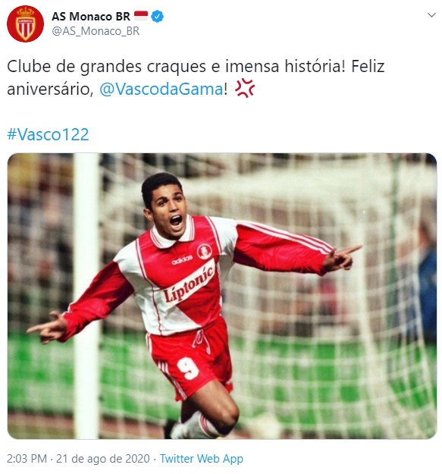Visit the @AS_Monaco_BR handle

[96, 31]
